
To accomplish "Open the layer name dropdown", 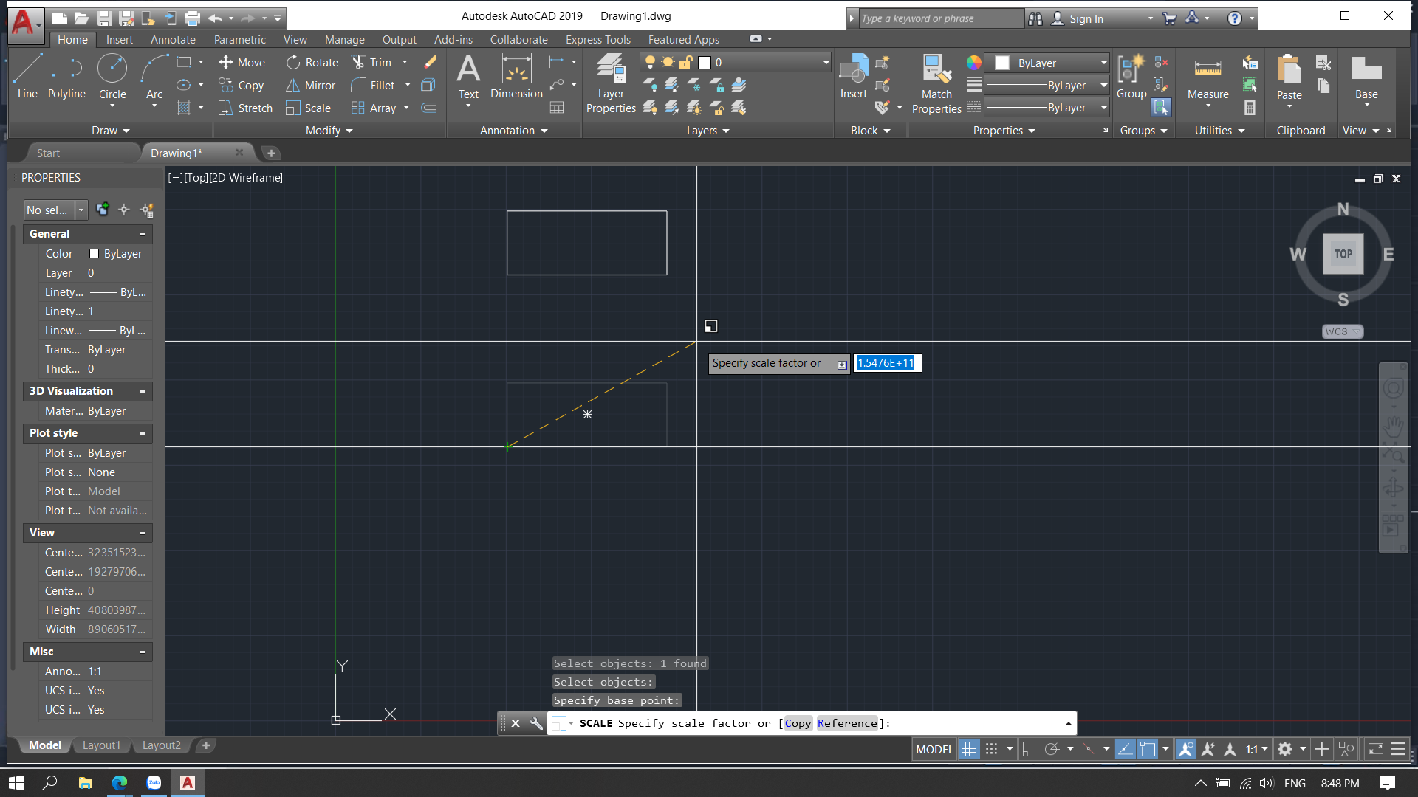I will tap(826, 63).
